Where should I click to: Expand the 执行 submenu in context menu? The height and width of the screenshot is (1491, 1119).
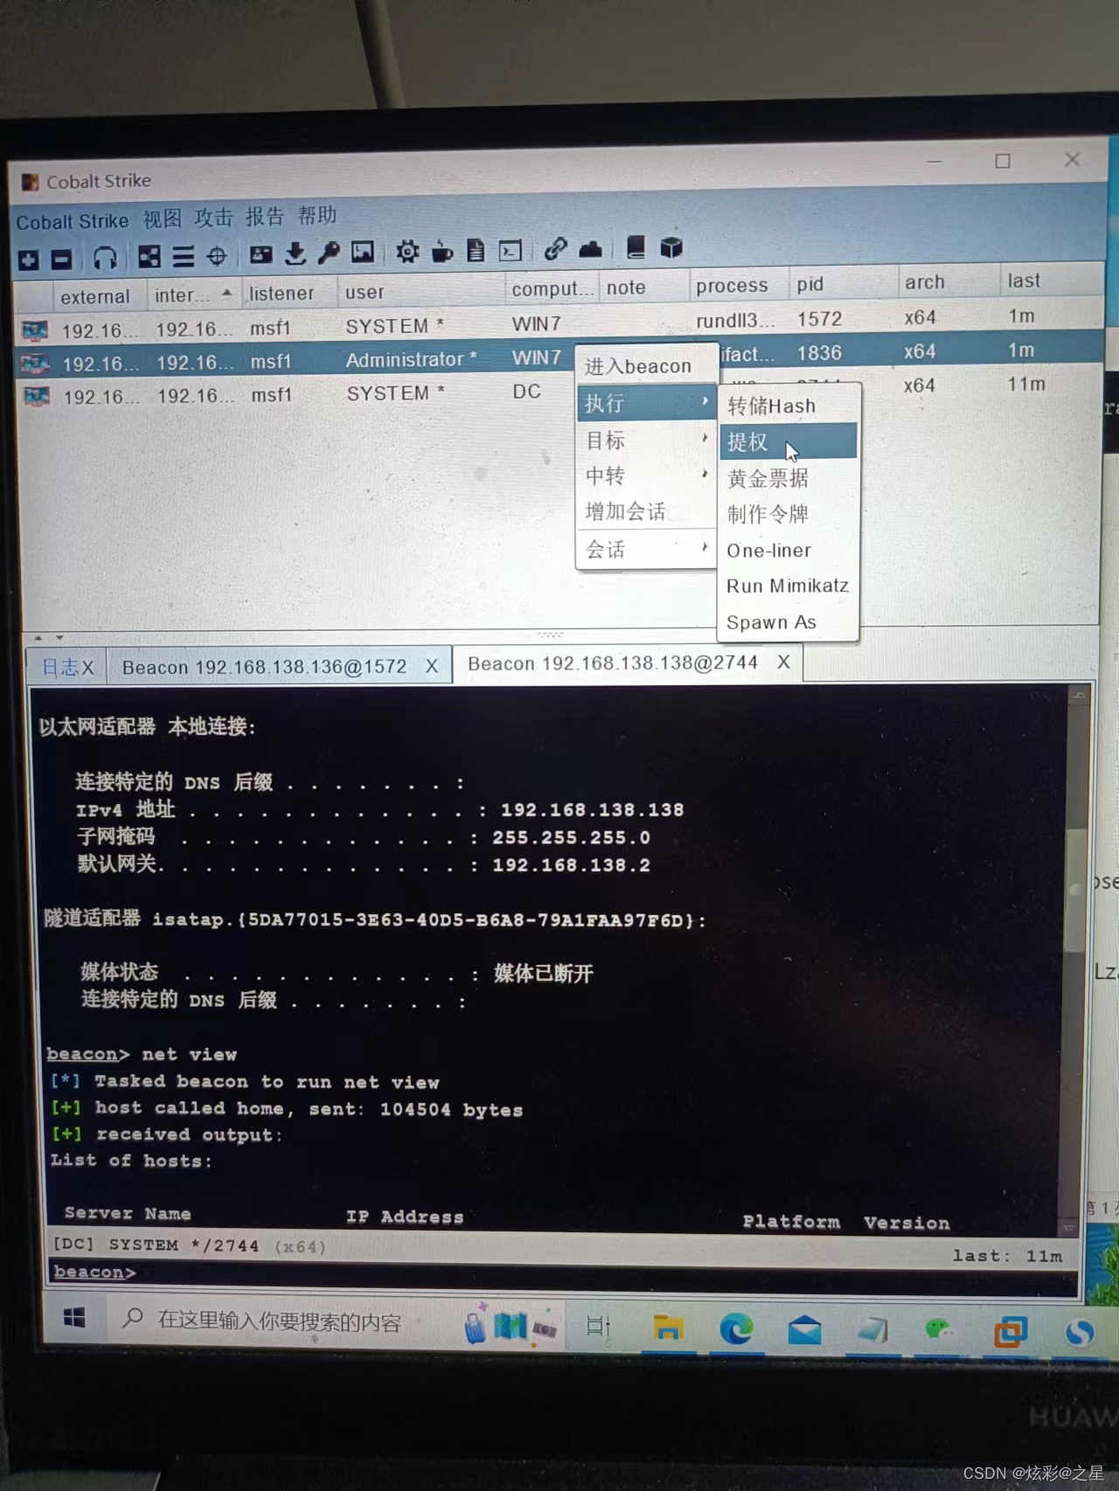(x=647, y=403)
